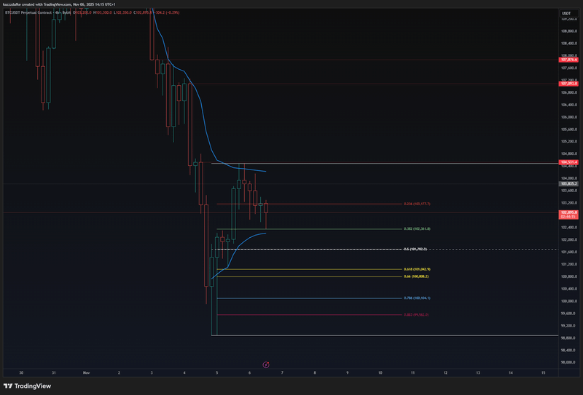Select the 0.5 Fibonacci level label
583x395 pixels.
click(x=415, y=249)
